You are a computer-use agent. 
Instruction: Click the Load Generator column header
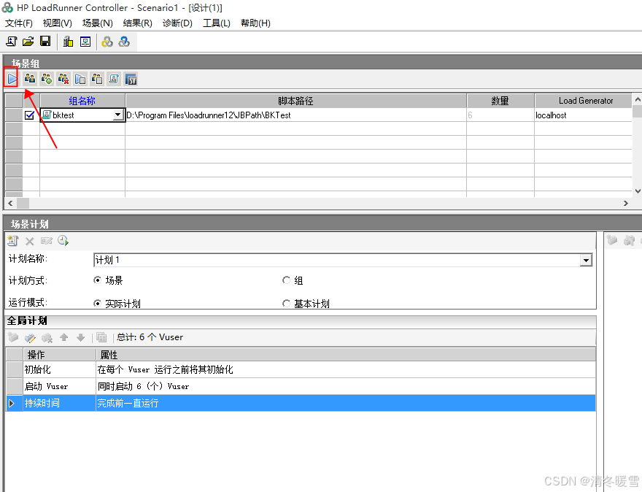583,101
